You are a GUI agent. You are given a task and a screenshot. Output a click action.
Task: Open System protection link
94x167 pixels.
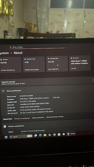pyautogui.click(x=38, y=118)
